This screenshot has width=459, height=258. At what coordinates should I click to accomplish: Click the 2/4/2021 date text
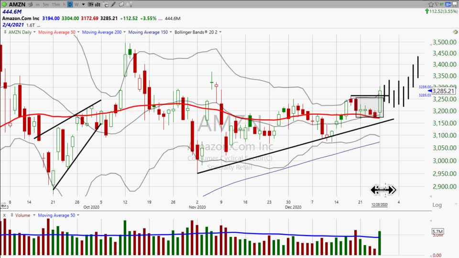13,25
